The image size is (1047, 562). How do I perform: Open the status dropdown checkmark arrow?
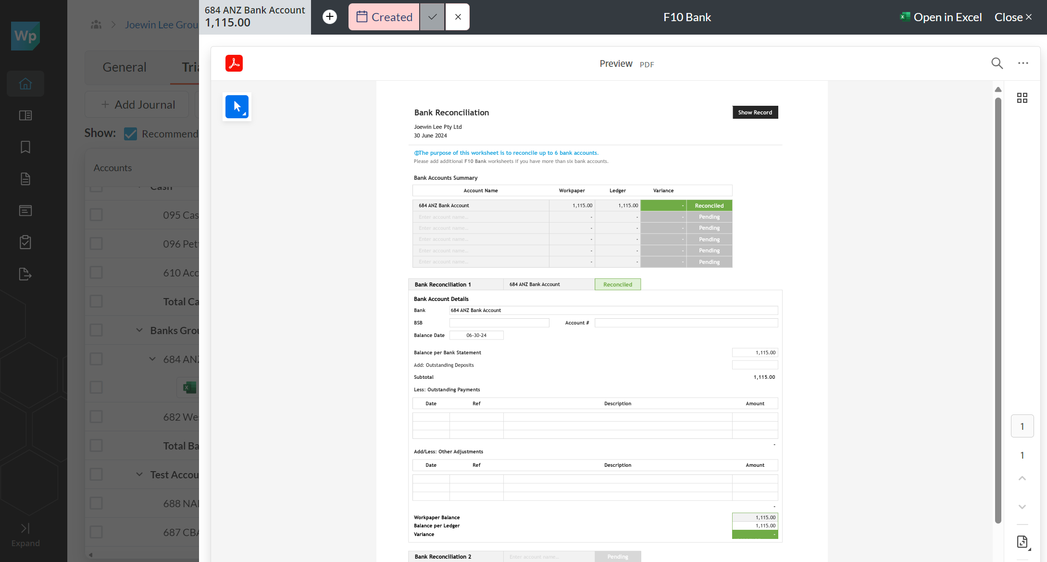(x=432, y=17)
